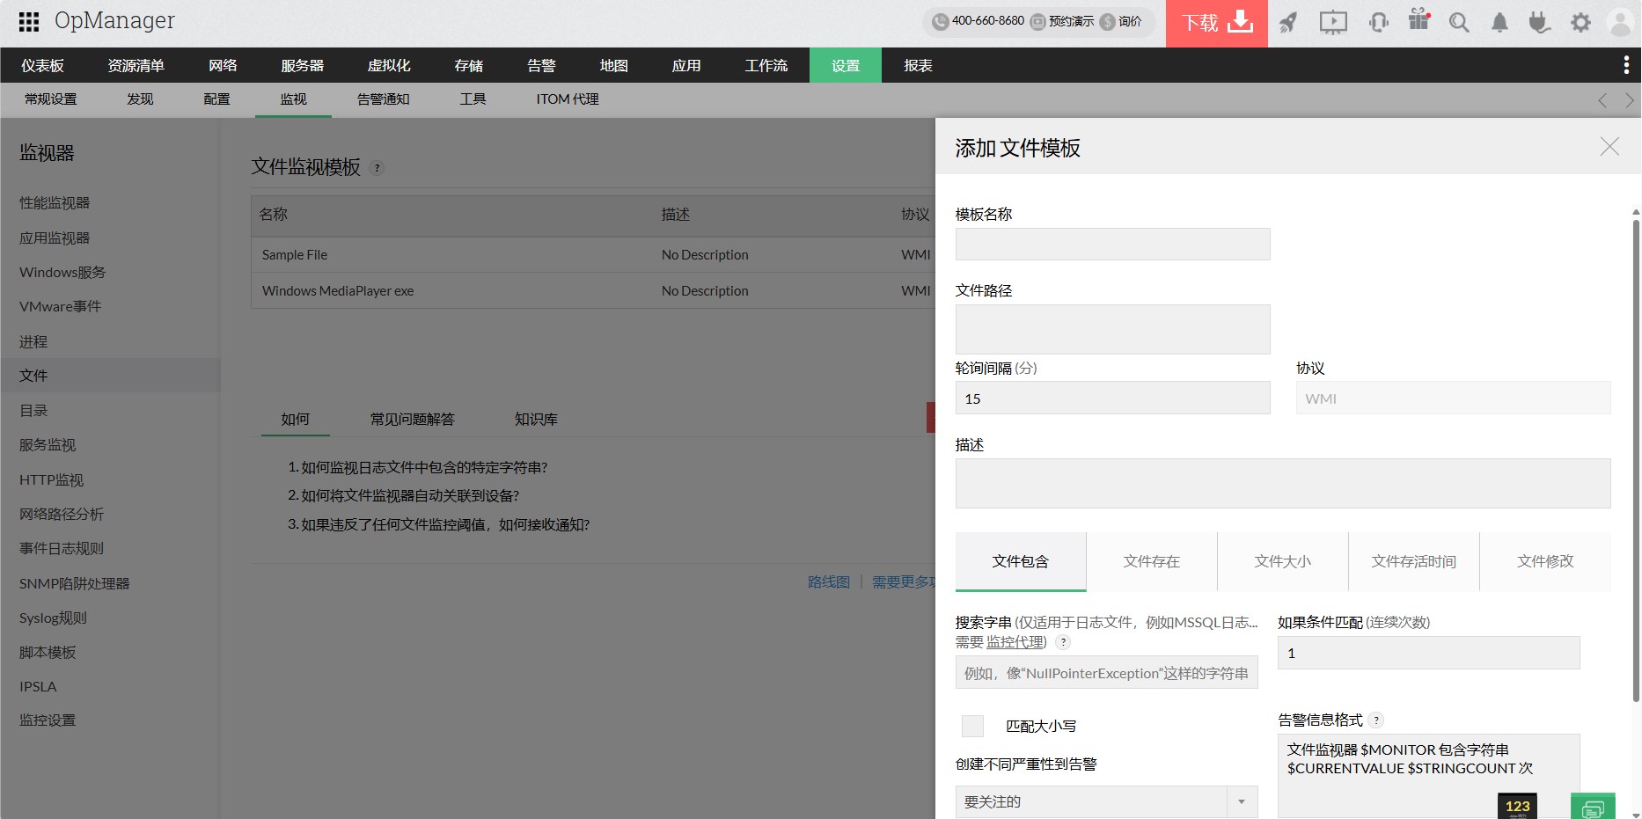Open the 工作流 workflow menu

[766, 65]
